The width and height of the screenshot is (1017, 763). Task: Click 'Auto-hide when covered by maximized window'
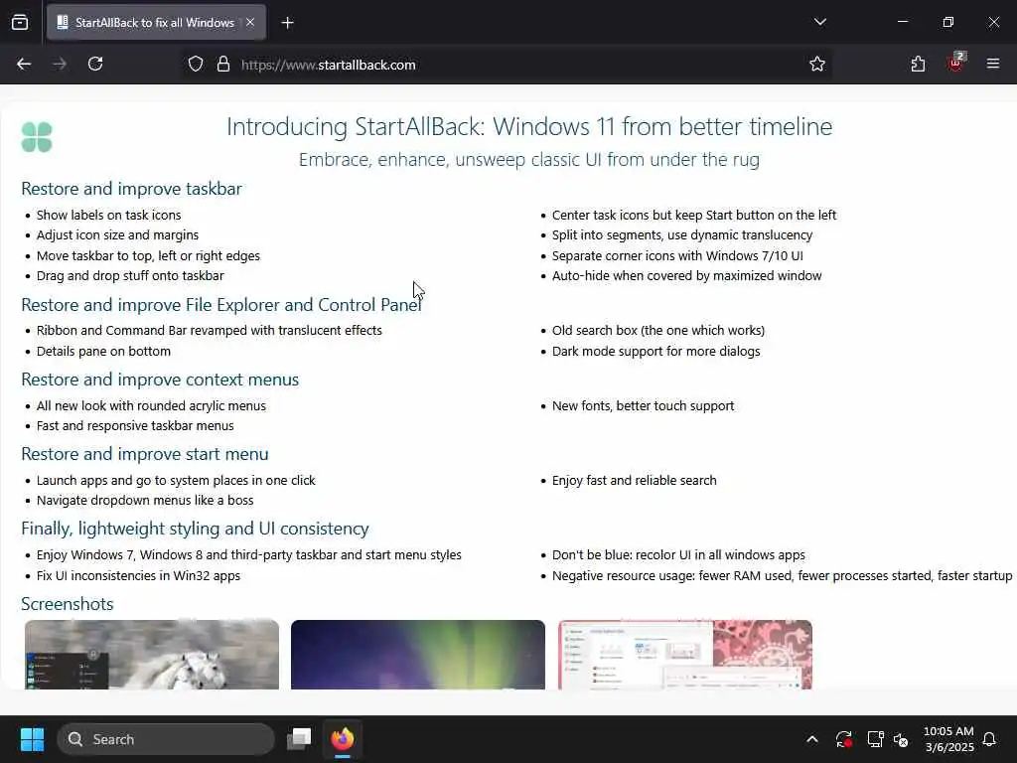(687, 276)
